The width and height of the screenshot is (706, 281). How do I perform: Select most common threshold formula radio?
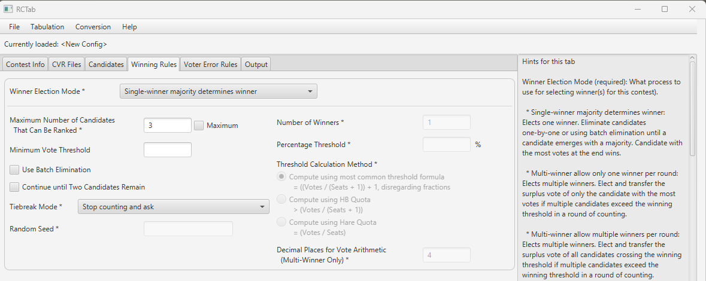tap(281, 177)
